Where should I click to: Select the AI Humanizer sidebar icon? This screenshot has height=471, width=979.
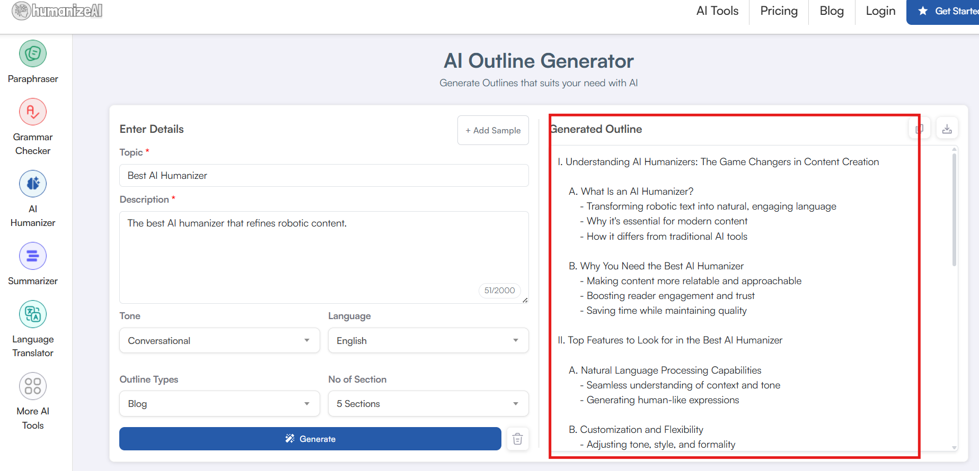coord(33,184)
